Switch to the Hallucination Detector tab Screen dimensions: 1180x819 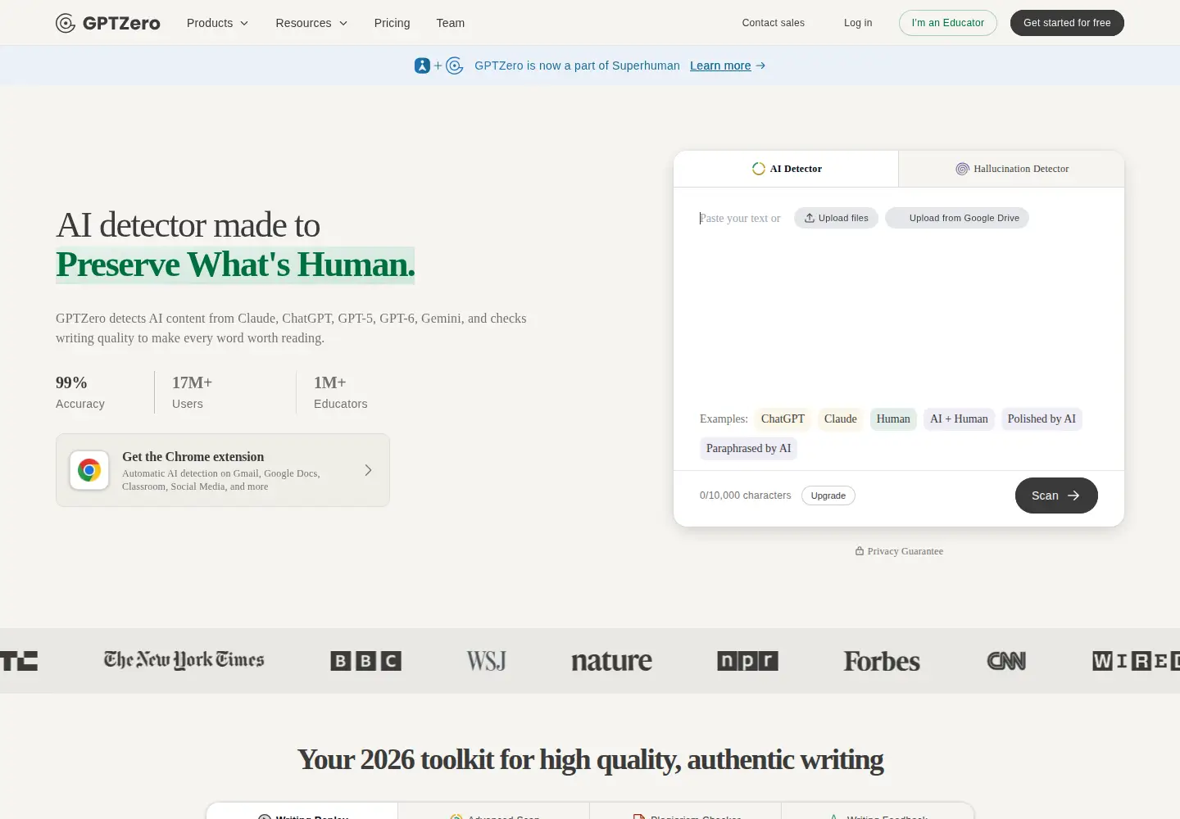(x=1012, y=169)
